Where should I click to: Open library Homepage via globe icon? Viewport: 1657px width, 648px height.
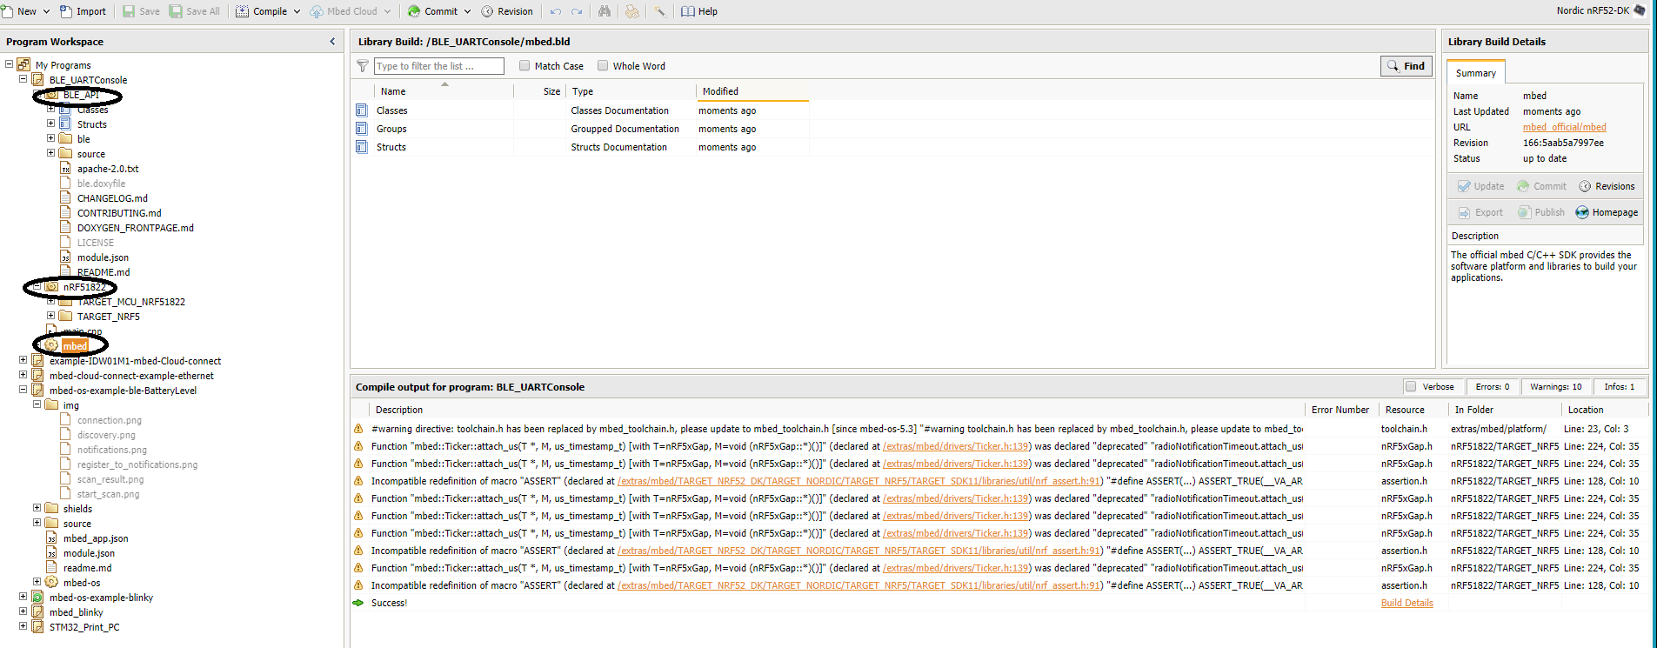pos(1582,212)
